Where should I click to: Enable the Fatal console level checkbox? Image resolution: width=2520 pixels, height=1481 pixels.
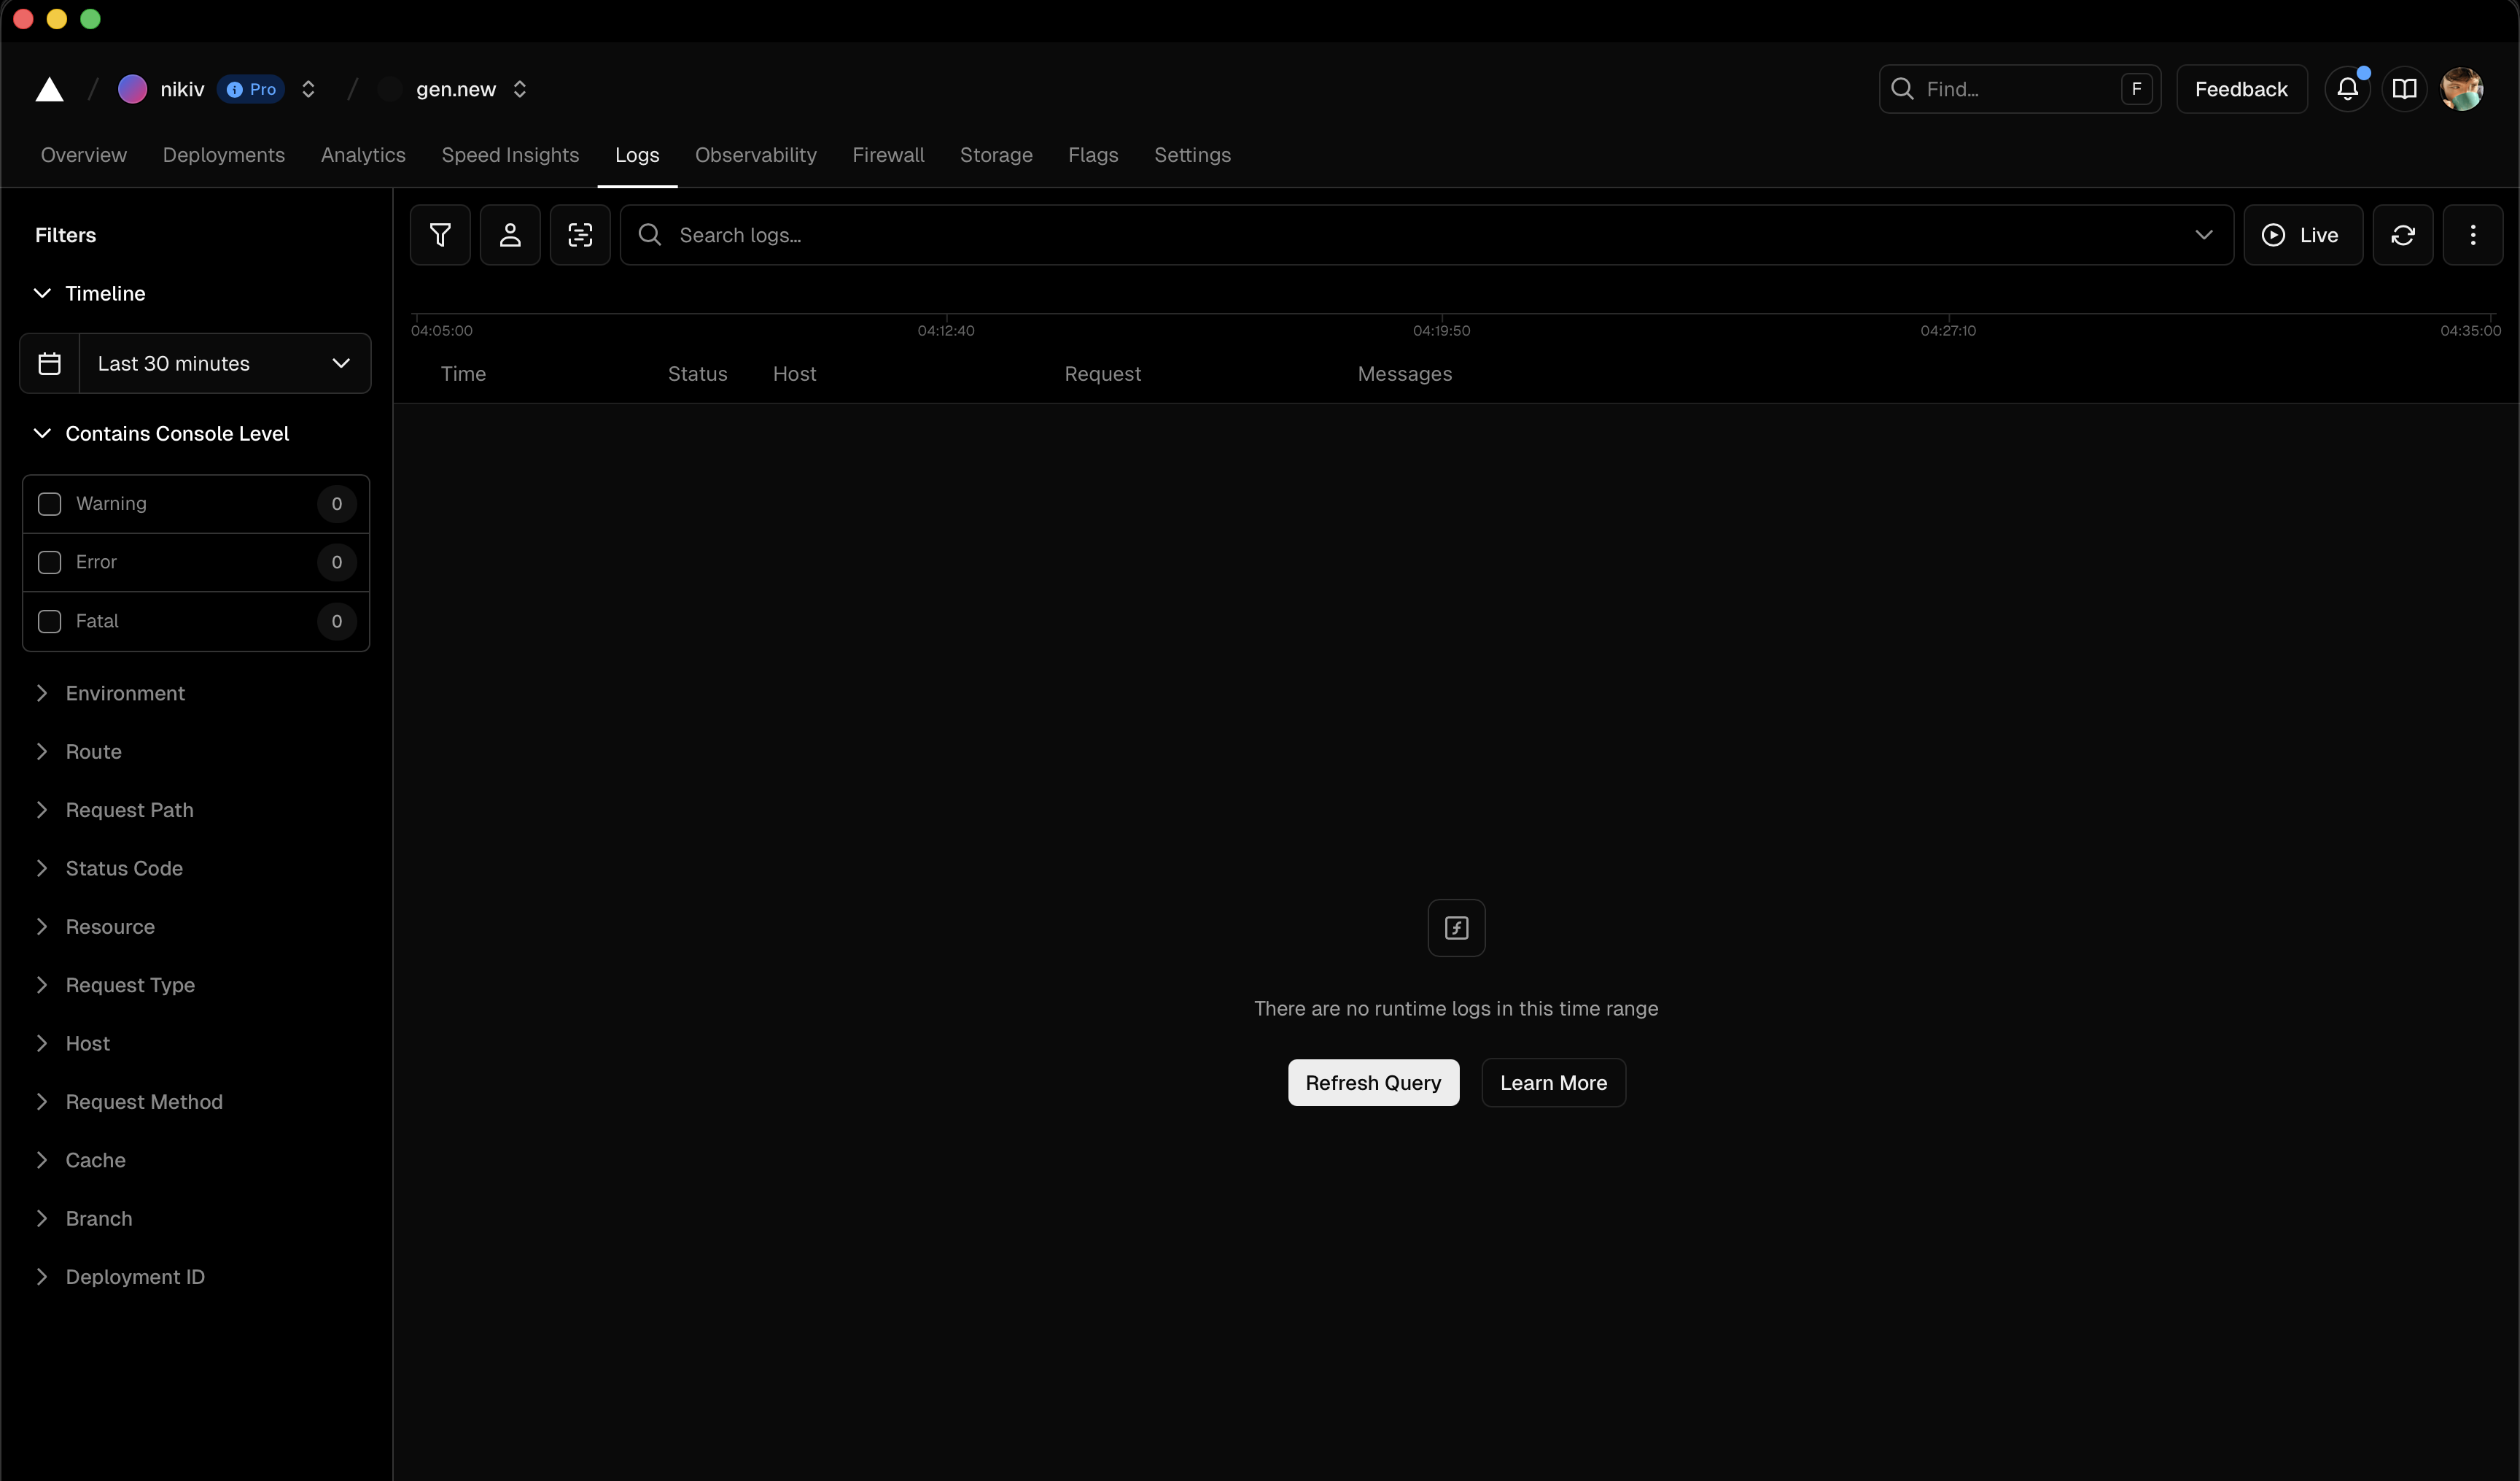click(49, 622)
